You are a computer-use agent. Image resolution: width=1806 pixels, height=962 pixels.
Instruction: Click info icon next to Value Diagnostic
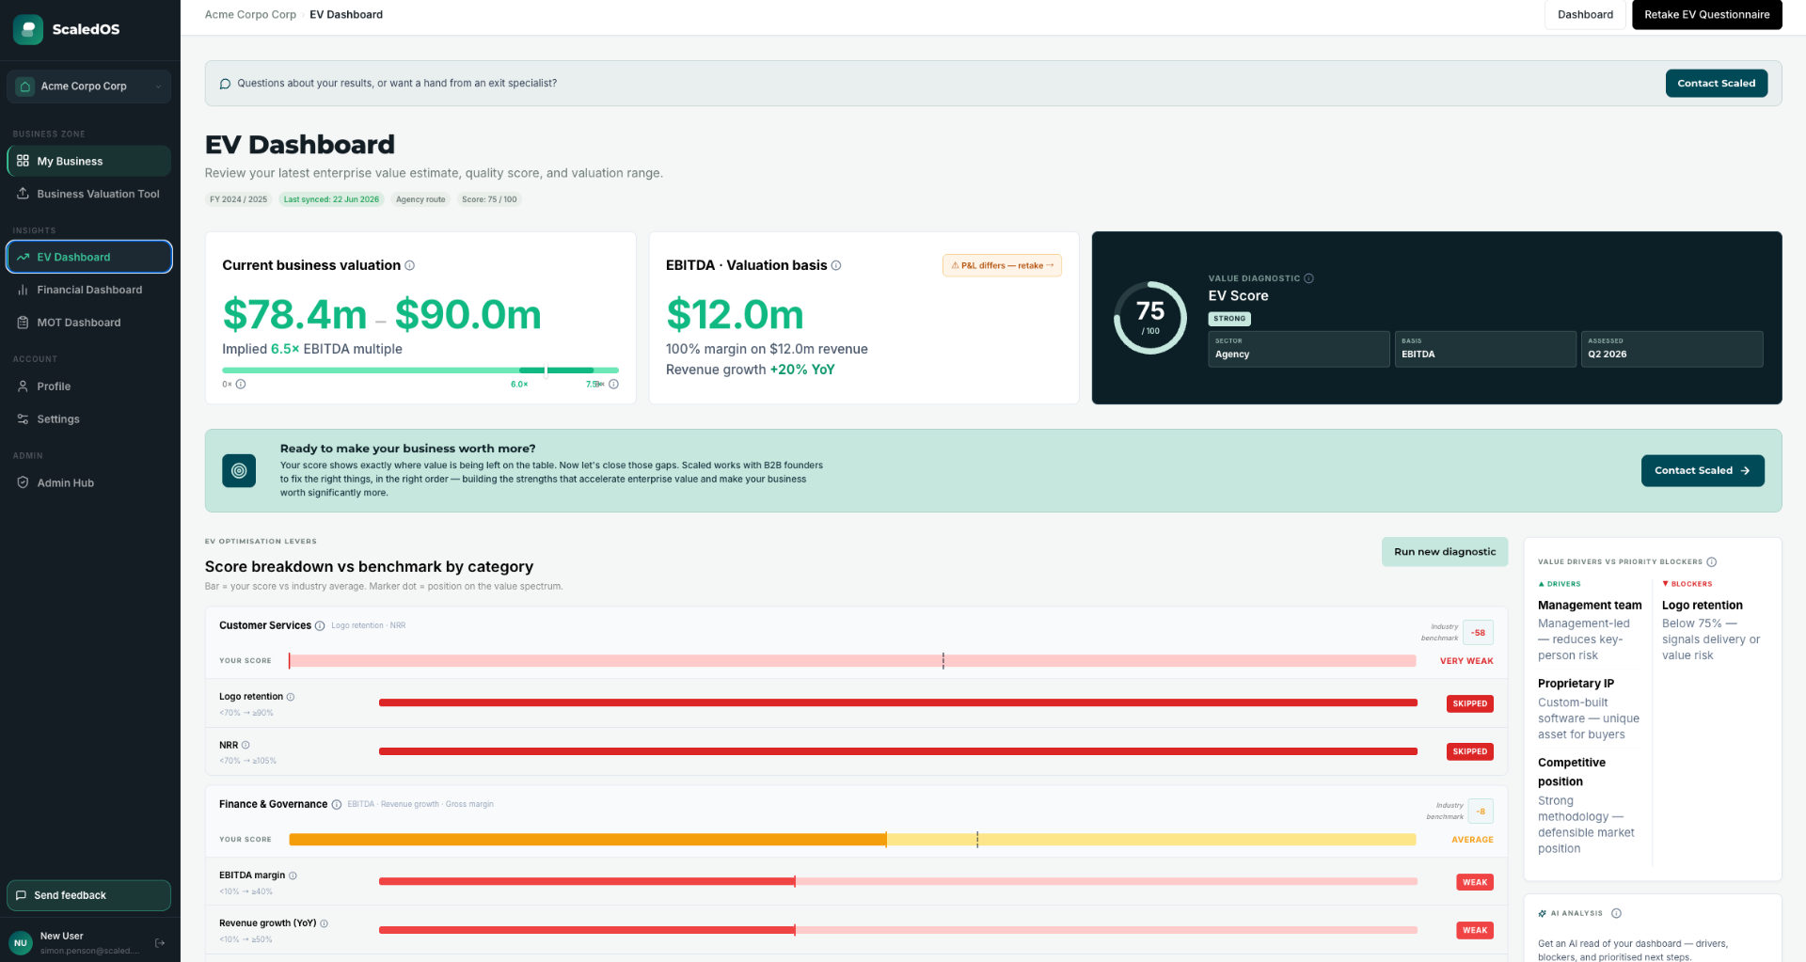(1309, 278)
